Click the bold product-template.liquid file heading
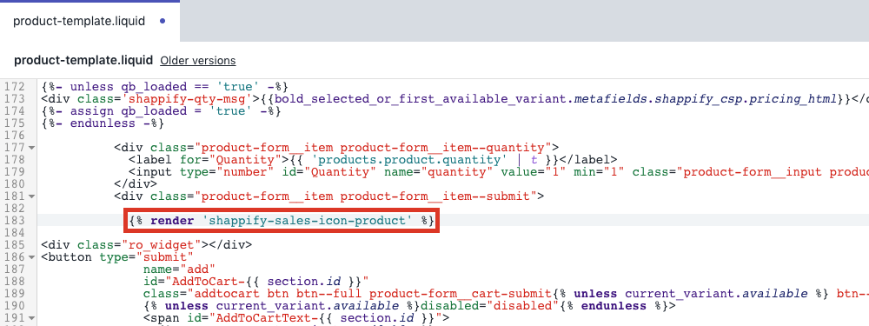Screen dimensions: 869x326 pos(83,61)
